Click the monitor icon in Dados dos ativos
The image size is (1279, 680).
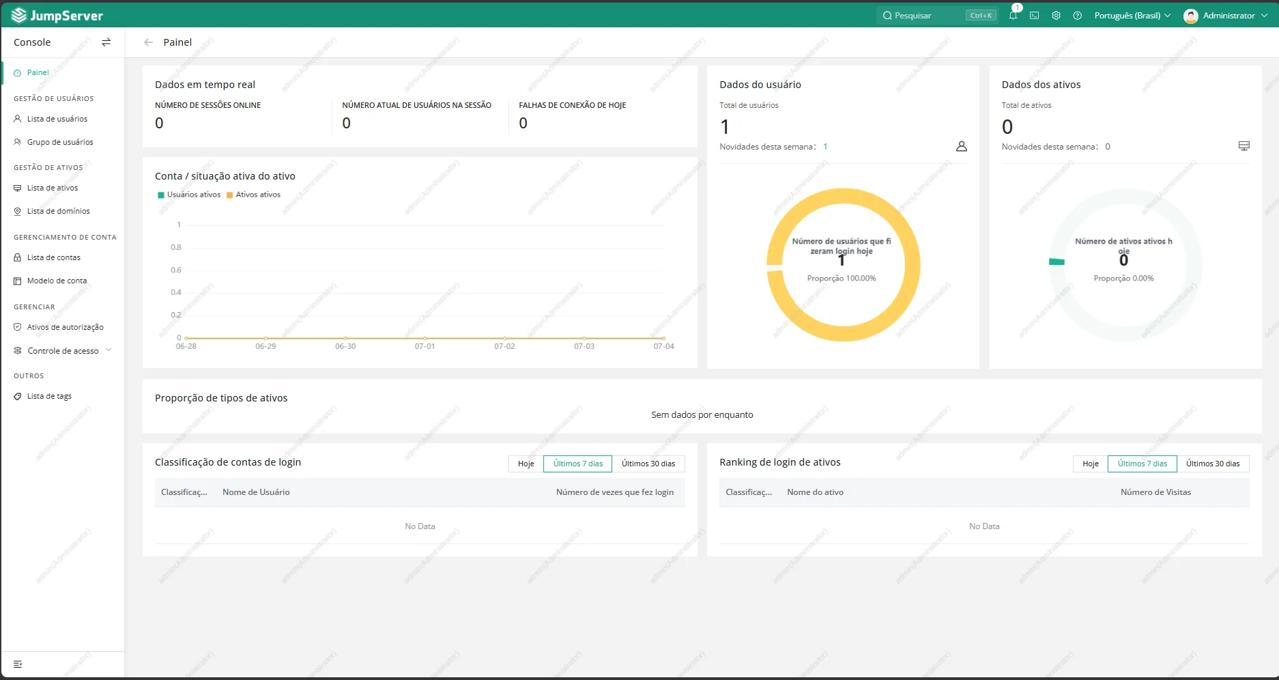(1244, 146)
